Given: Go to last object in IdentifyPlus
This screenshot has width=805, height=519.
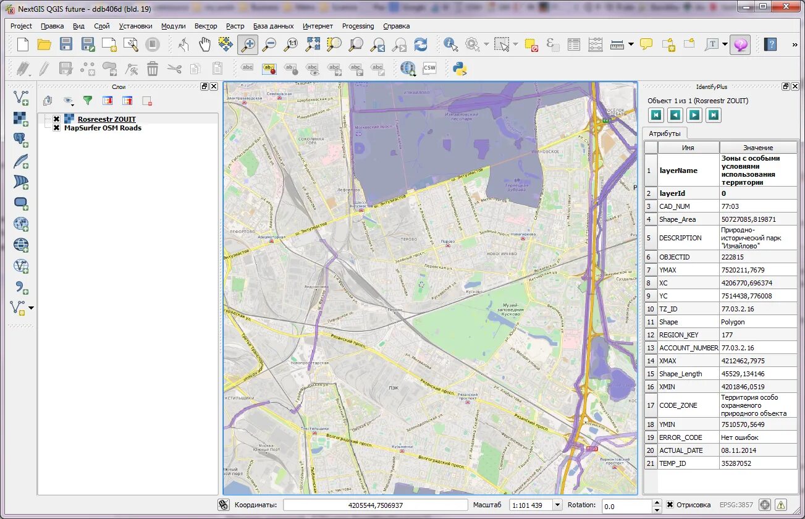Looking at the screenshot, I should pos(714,114).
